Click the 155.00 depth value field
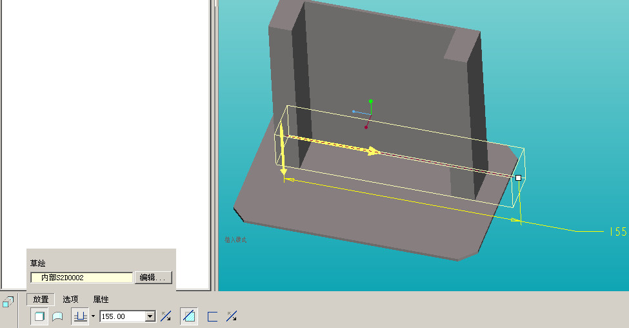Screen dimensions: 629x328 pyautogui.click(x=123, y=316)
